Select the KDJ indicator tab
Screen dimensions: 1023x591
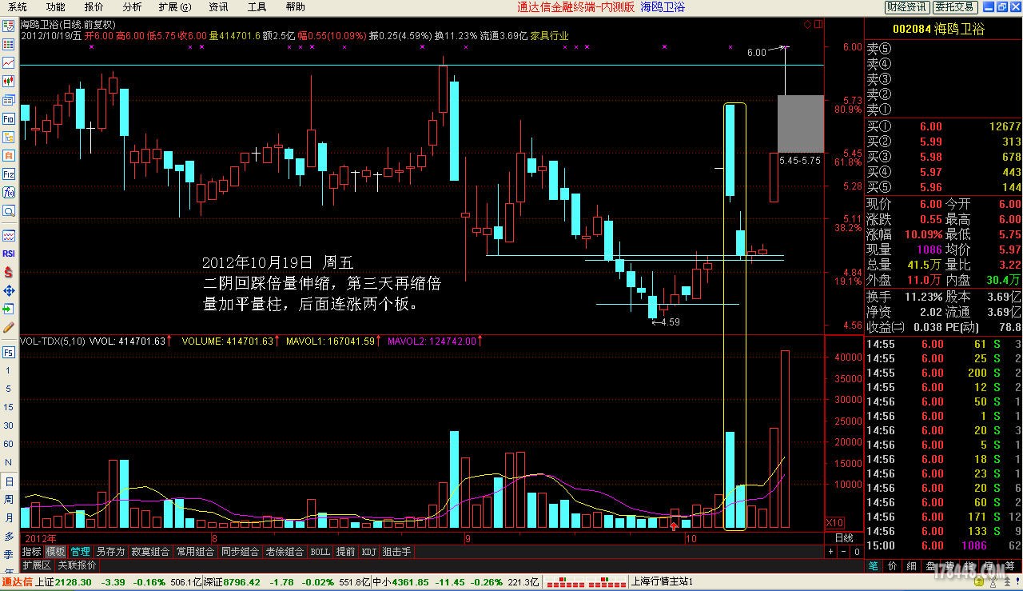click(x=368, y=552)
